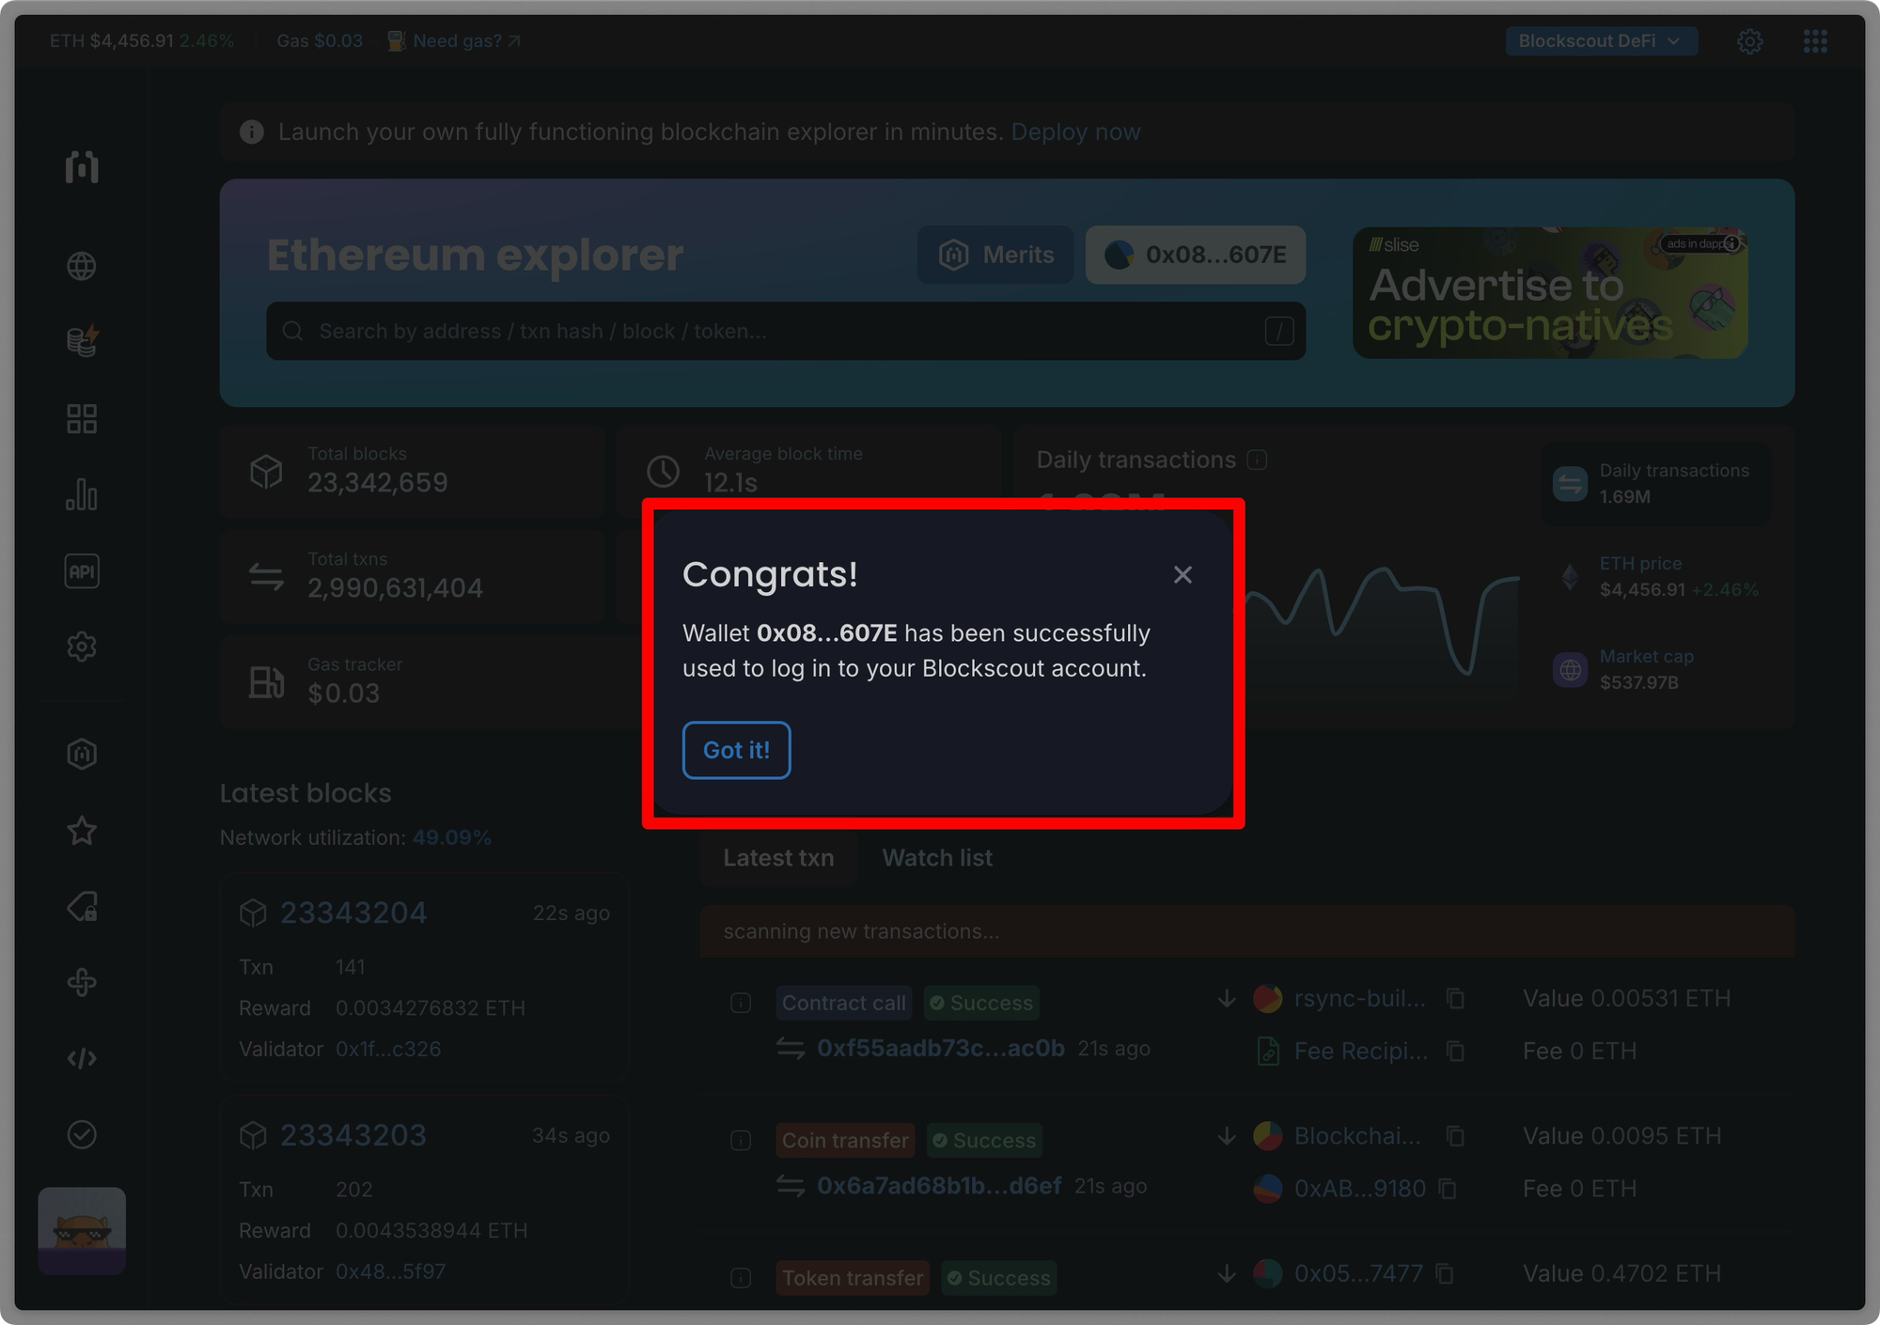Expand details icon on Contract call row
This screenshot has height=1325, width=1880.
tap(741, 1003)
